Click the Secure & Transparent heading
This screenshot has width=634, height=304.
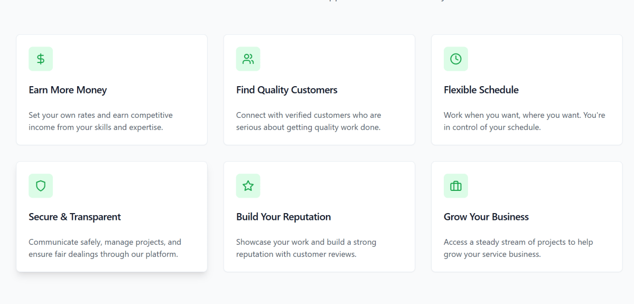coord(74,217)
